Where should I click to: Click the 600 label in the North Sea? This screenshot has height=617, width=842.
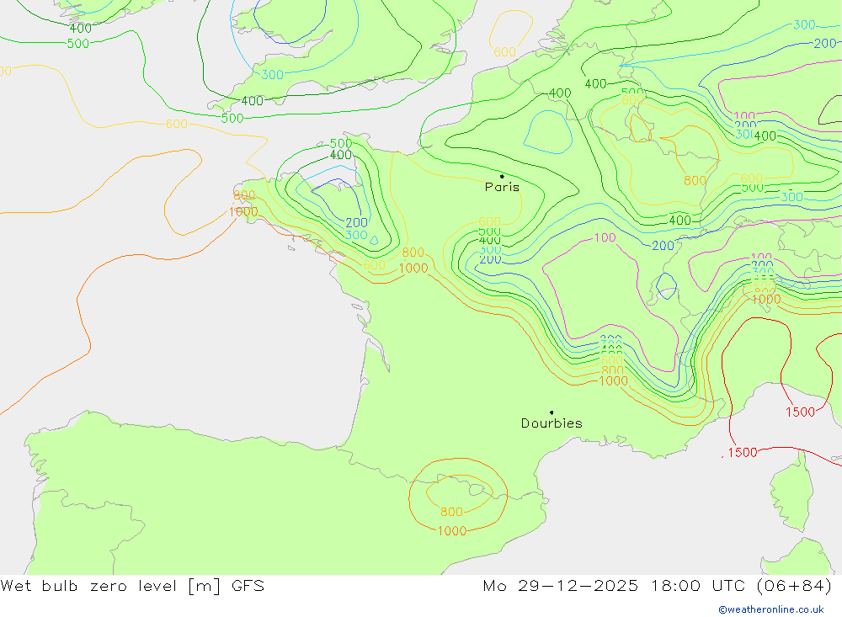504,52
